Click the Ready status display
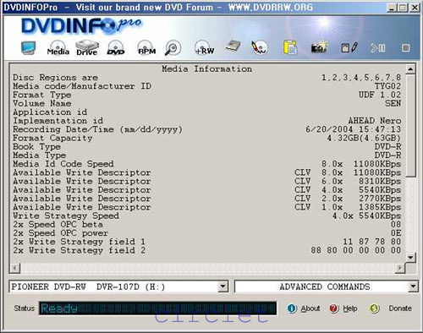 pyautogui.click(x=157, y=308)
